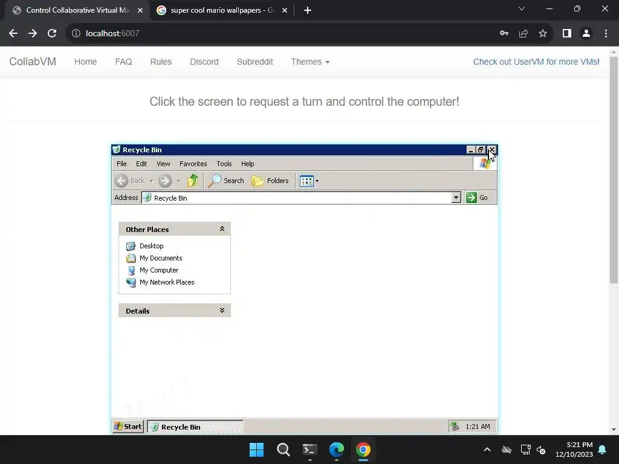The height and width of the screenshot is (464, 619).
Task: Open Desktop in Other Places
Action: pyautogui.click(x=151, y=246)
